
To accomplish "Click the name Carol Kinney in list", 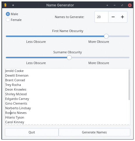I will tap(15, 122).
